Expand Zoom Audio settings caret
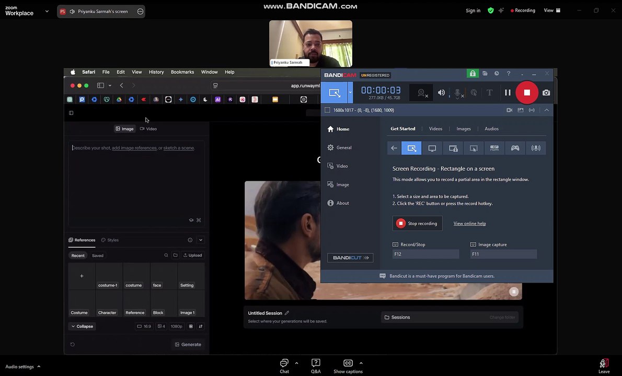This screenshot has width=622, height=376. coord(39,367)
